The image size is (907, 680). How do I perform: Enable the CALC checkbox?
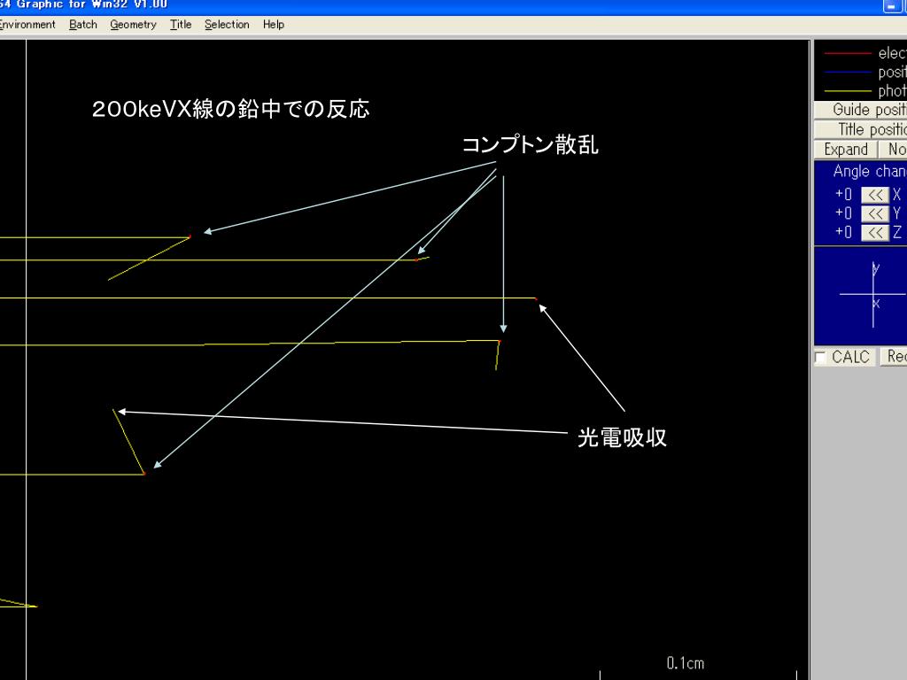[x=820, y=358]
